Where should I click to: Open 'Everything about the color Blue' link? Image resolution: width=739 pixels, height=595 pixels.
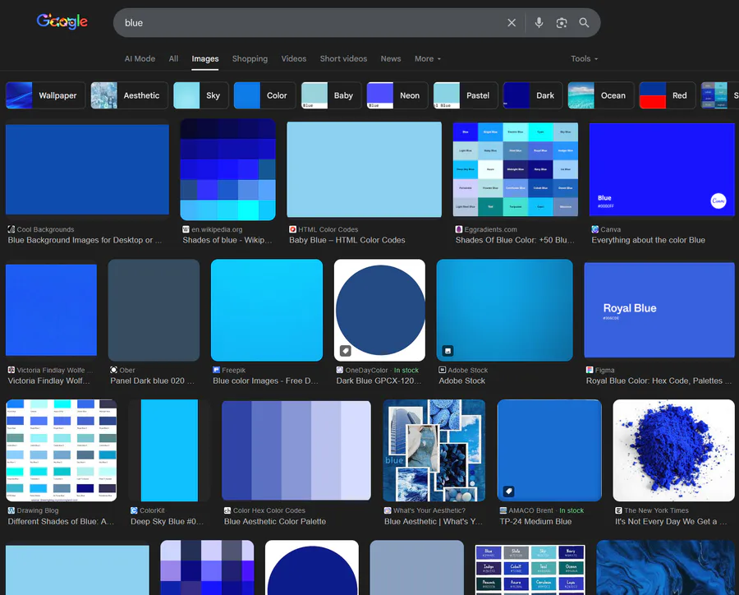[648, 240]
